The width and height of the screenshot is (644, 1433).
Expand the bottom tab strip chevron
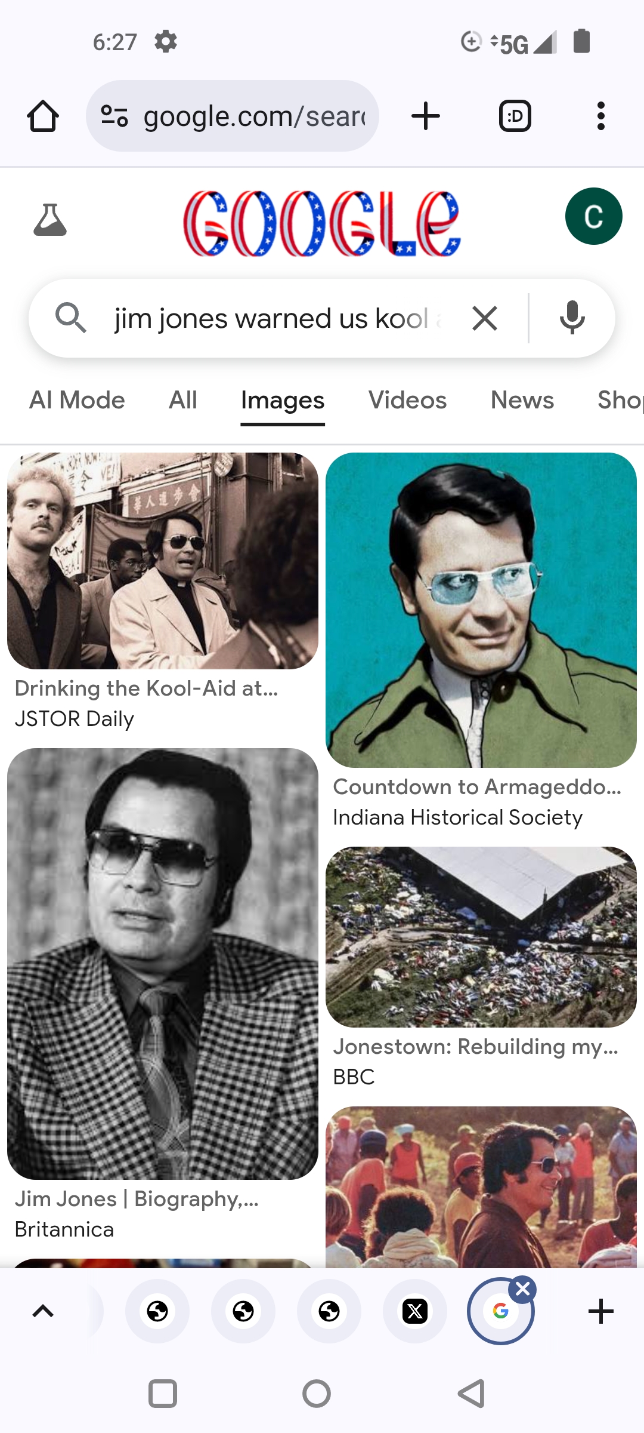tap(43, 1311)
